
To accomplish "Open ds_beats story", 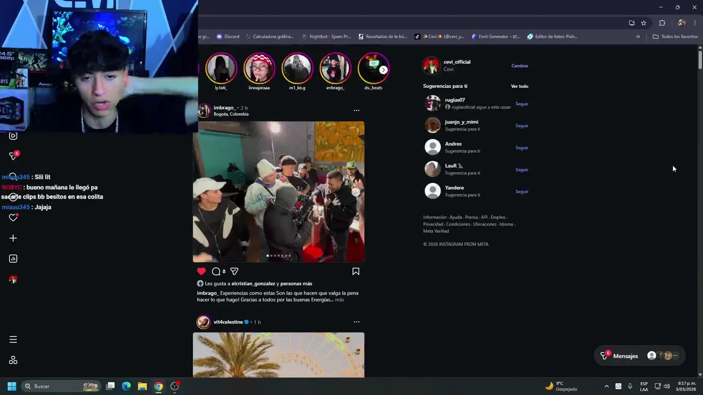I will click(373, 68).
